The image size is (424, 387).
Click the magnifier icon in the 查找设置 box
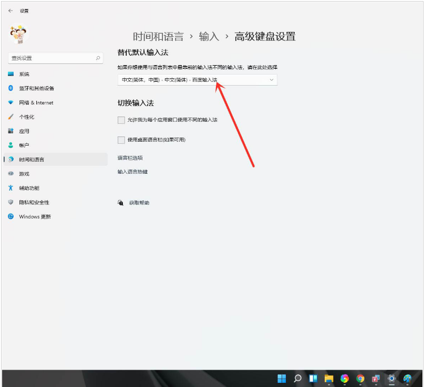pyautogui.click(x=98, y=58)
